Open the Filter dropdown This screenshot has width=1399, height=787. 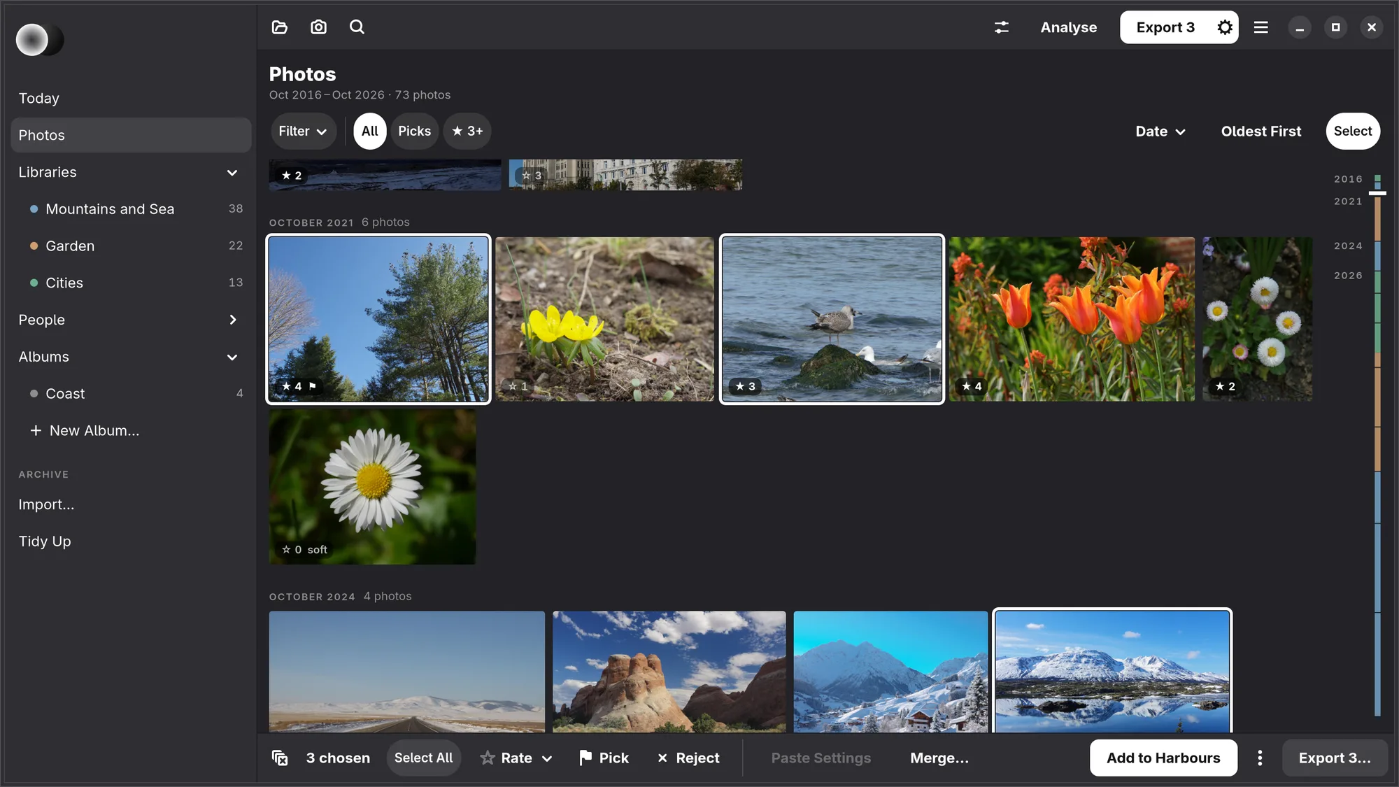click(x=303, y=131)
